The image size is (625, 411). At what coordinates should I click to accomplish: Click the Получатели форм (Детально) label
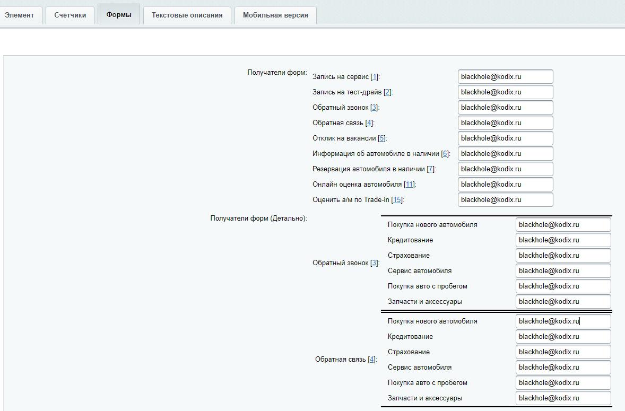pyautogui.click(x=259, y=218)
